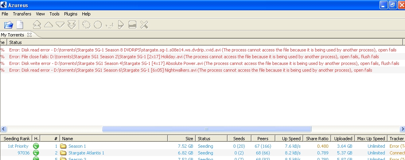Screen dimensions: 405x160
Task: Click the green health icon for Season 1
Action: 36,146
